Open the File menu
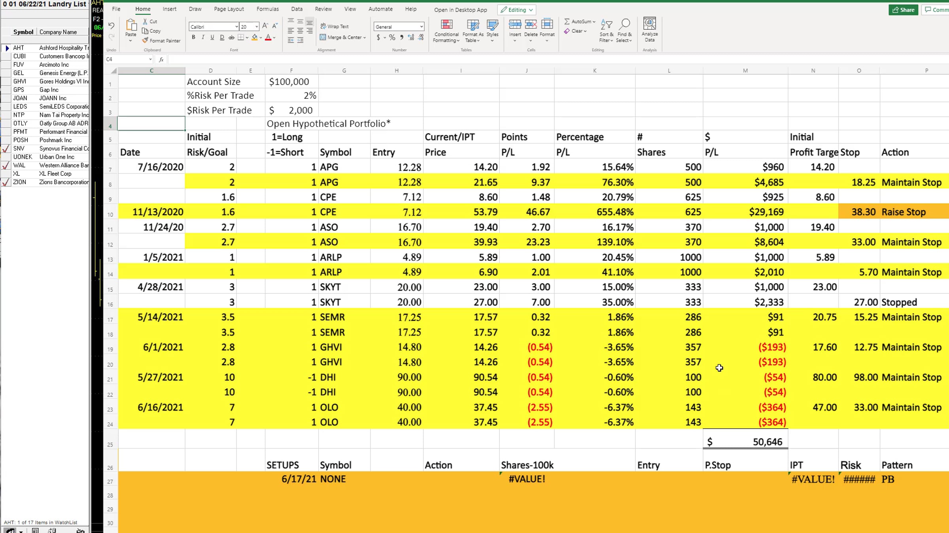 (x=116, y=9)
